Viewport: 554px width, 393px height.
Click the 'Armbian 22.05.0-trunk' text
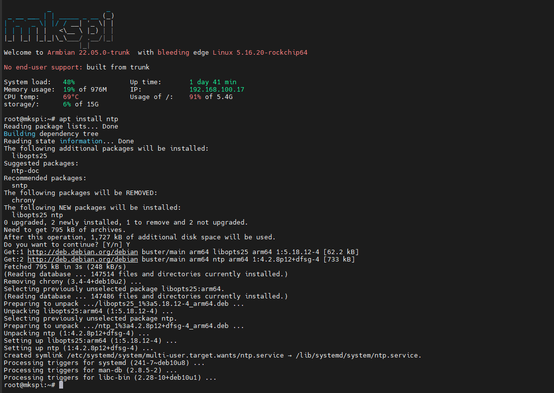(89, 52)
